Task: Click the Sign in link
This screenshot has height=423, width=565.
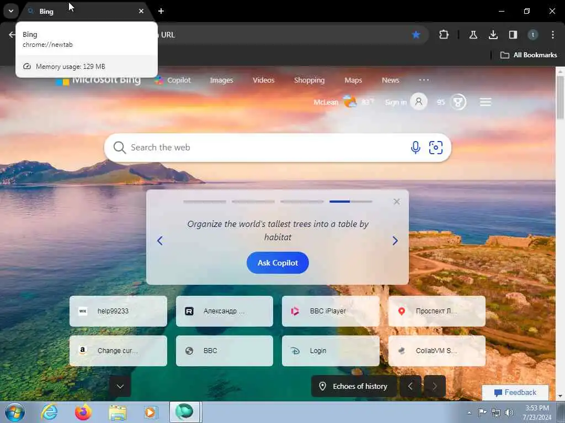Action: [396, 102]
